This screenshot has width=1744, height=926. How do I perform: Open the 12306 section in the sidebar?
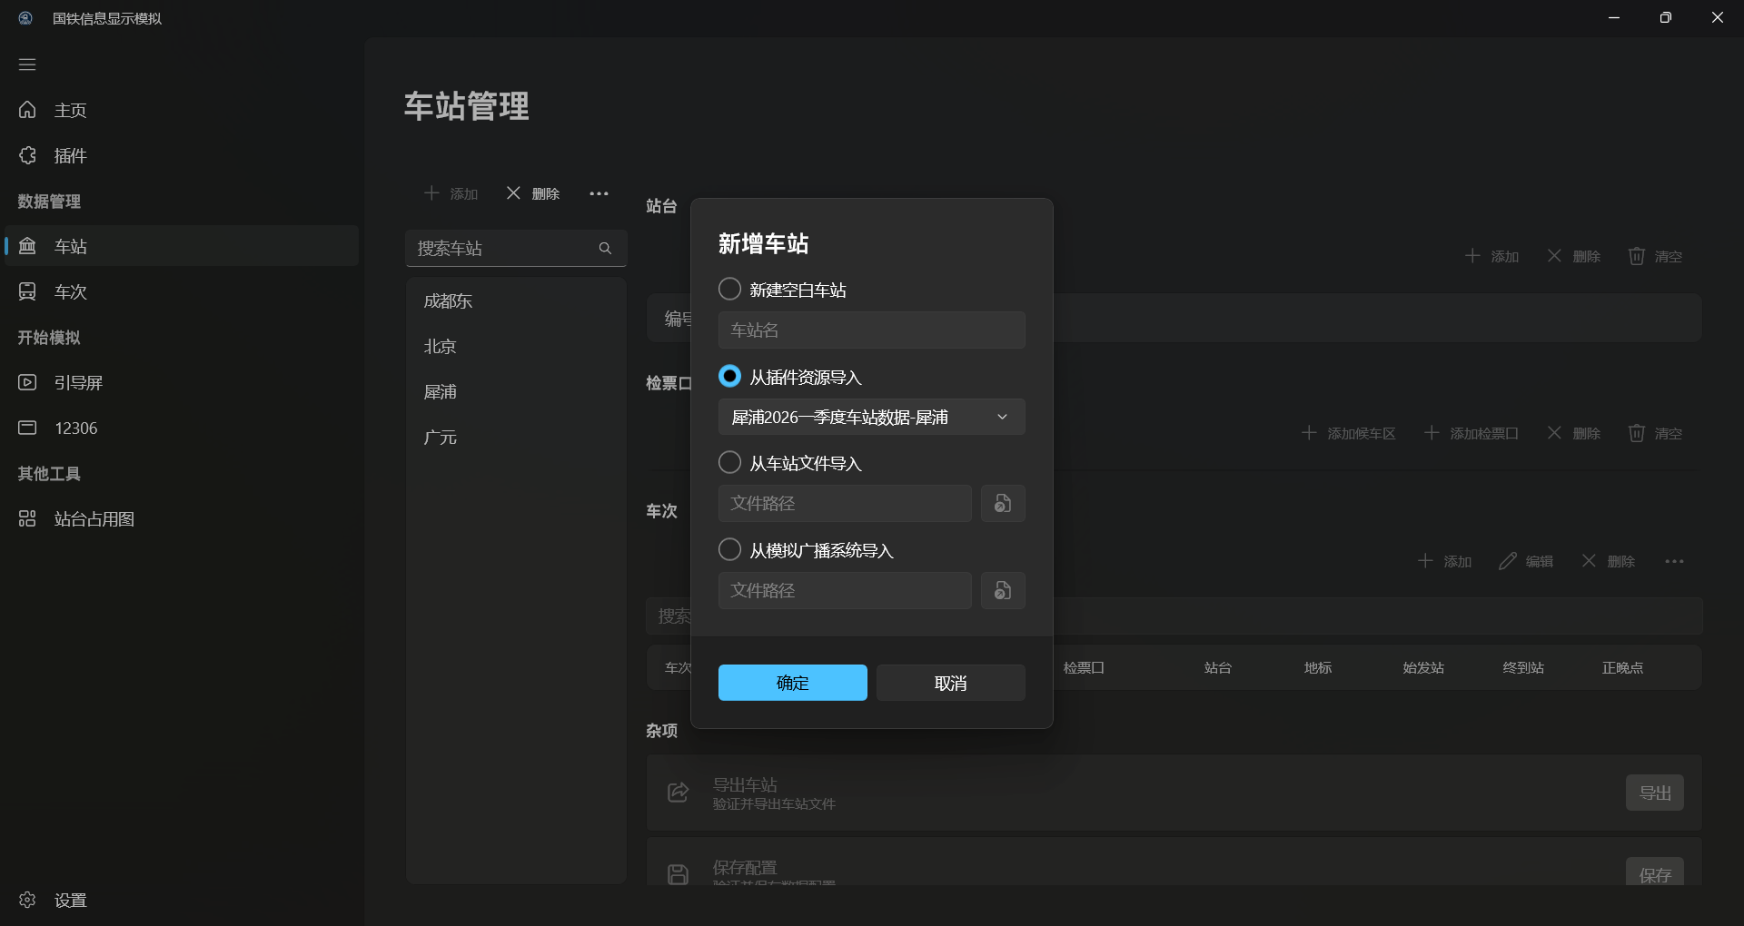tap(74, 428)
